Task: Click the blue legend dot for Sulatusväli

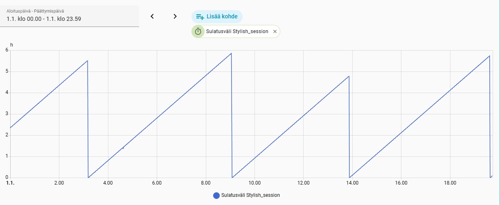Action: (x=216, y=195)
